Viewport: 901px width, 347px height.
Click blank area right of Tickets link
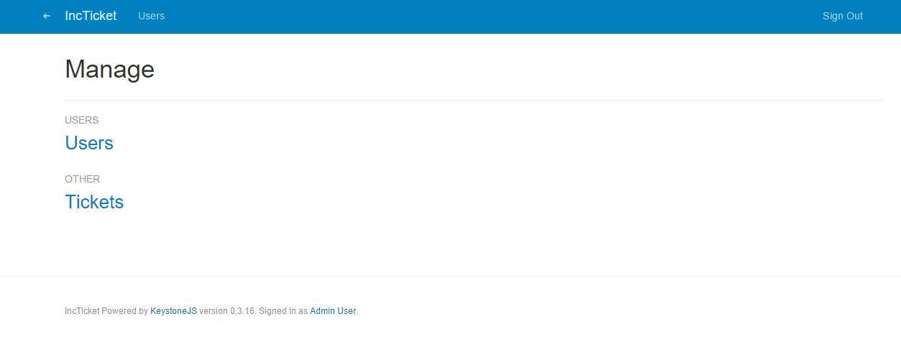pos(431,202)
